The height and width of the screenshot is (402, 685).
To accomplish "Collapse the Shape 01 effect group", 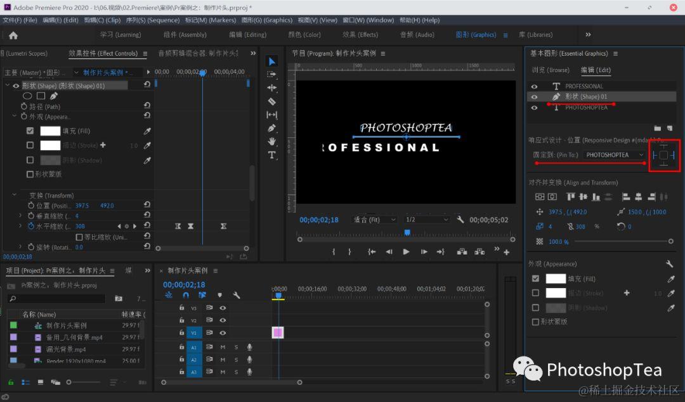I will [8, 85].
